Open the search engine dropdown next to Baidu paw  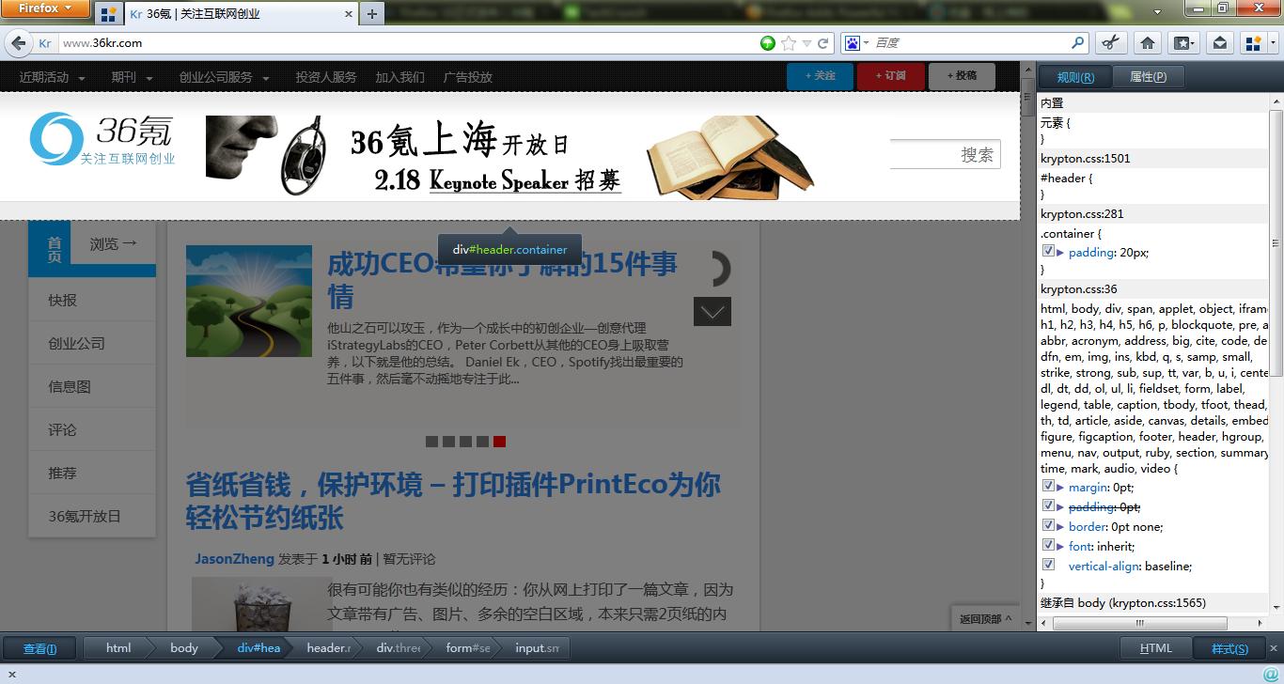866,43
